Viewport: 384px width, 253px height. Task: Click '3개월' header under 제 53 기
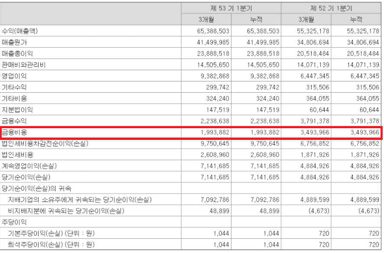pos(206,19)
